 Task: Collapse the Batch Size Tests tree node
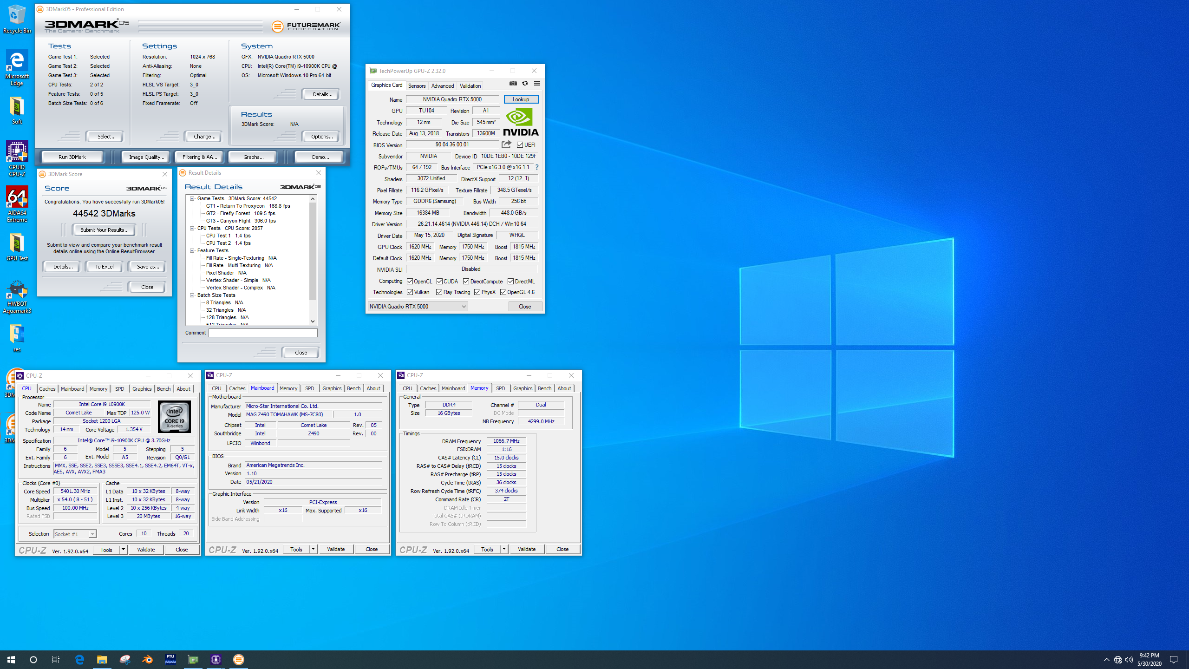click(x=192, y=295)
